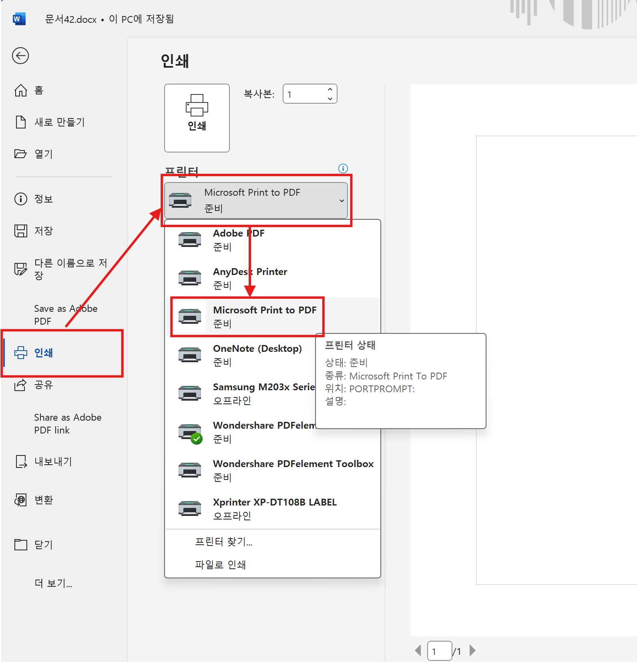The width and height of the screenshot is (637, 662).
Task: Select the 인쇄 tab in the sidebar
Action: (x=64, y=353)
